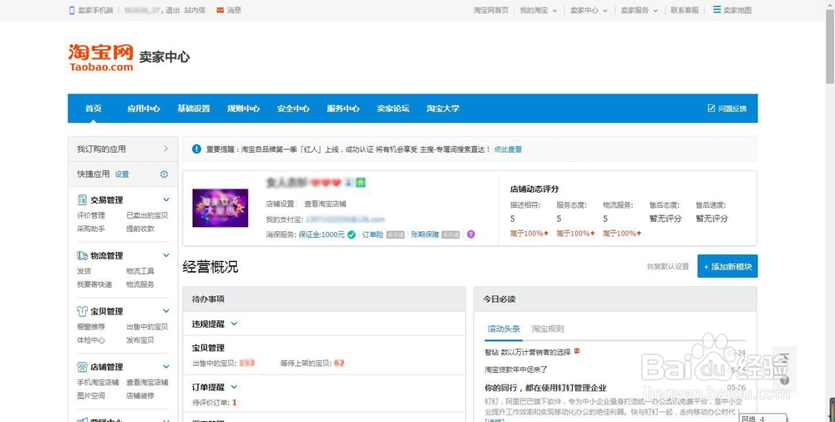The height and width of the screenshot is (422, 835).
Task: Open 服务中心 navigation item
Action: 343,108
